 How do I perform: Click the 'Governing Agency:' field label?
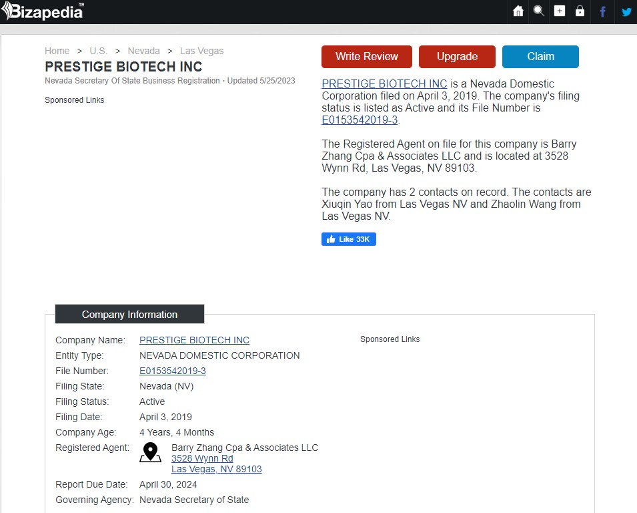click(95, 500)
